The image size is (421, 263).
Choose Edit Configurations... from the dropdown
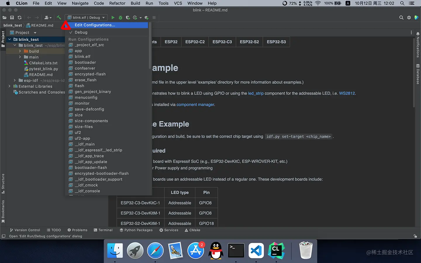(x=107, y=25)
